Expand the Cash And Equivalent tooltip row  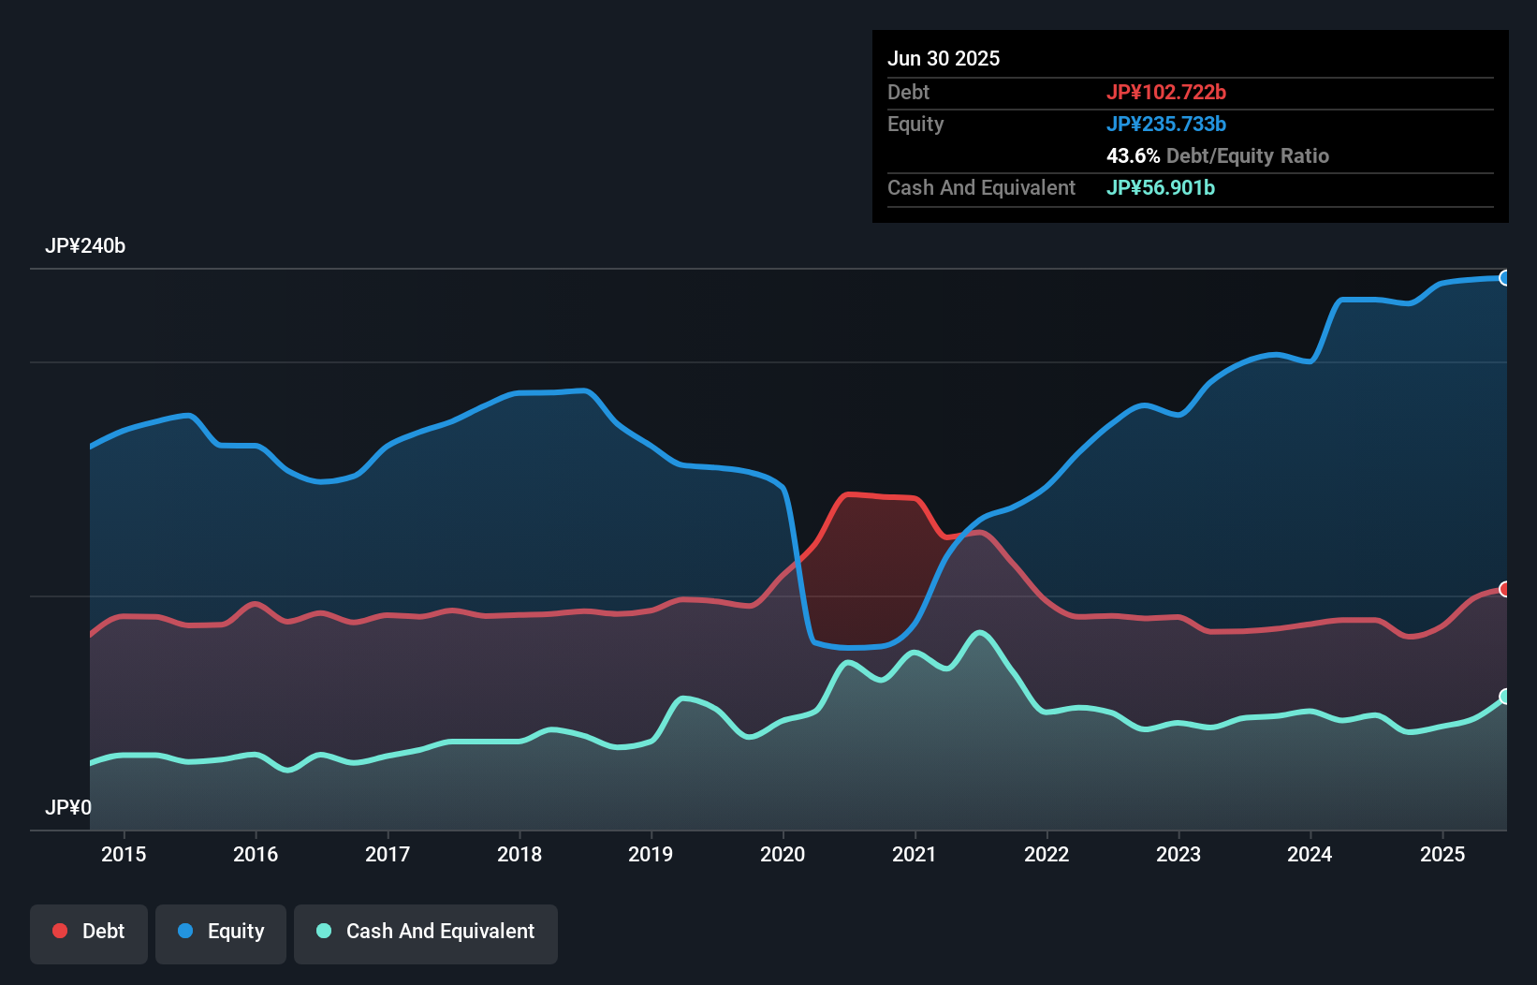point(981,187)
